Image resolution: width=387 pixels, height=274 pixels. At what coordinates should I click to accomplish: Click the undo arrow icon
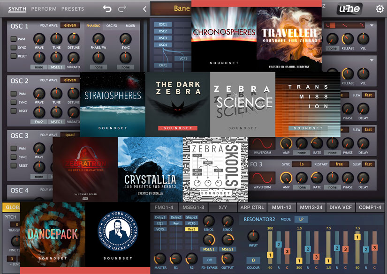(x=107, y=9)
